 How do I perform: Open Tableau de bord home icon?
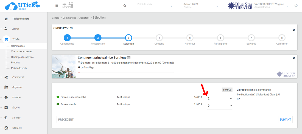(x=6, y=19)
